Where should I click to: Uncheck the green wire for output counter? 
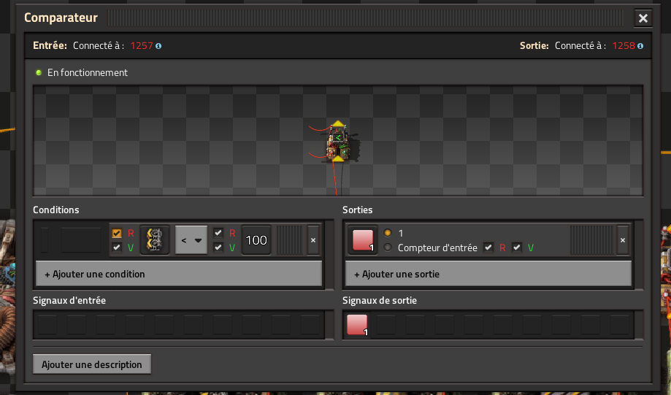[x=517, y=248]
